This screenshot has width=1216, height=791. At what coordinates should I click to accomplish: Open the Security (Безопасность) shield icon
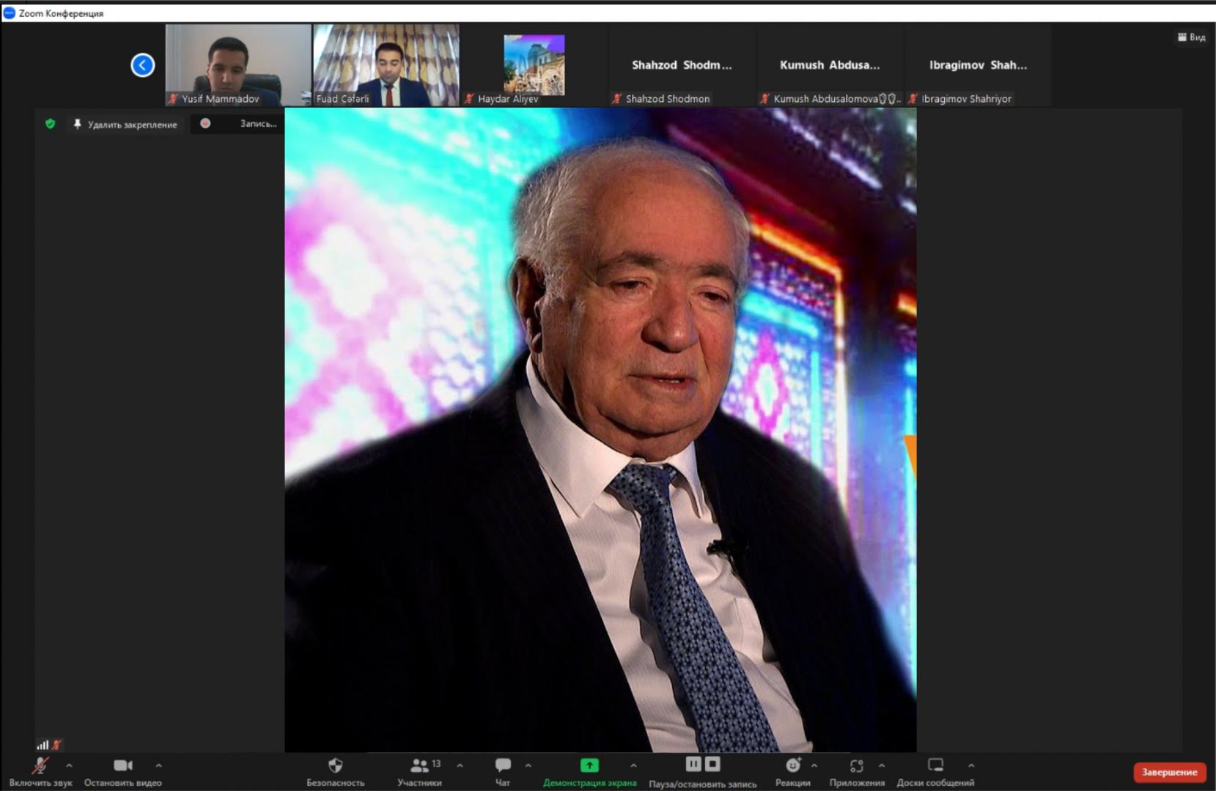click(x=335, y=766)
